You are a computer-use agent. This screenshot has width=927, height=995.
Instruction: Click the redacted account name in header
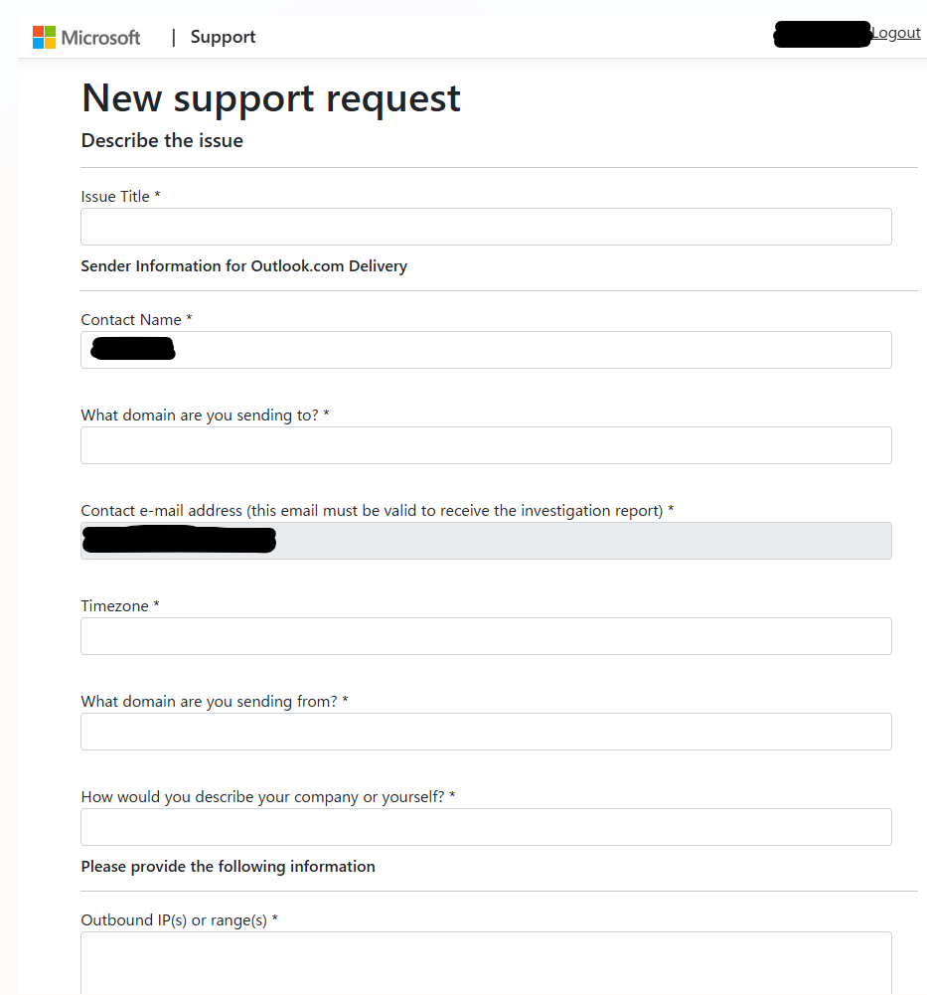(822, 34)
